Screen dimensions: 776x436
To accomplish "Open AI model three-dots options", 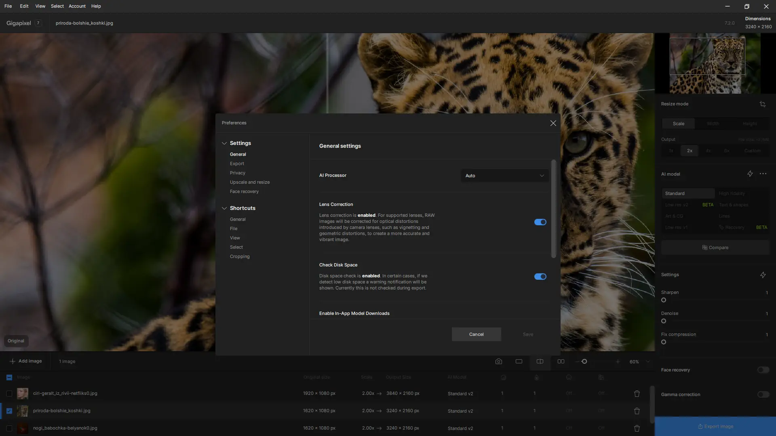I will (x=763, y=174).
